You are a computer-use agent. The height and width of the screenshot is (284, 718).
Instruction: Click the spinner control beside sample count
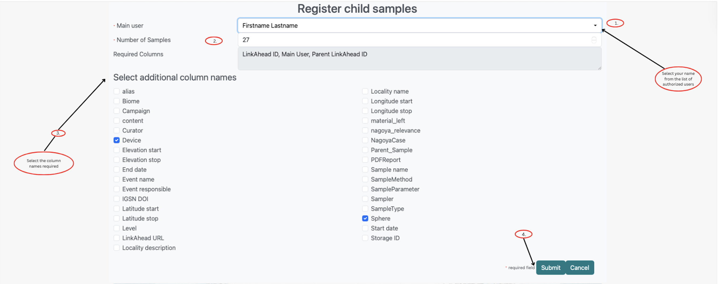tap(594, 40)
